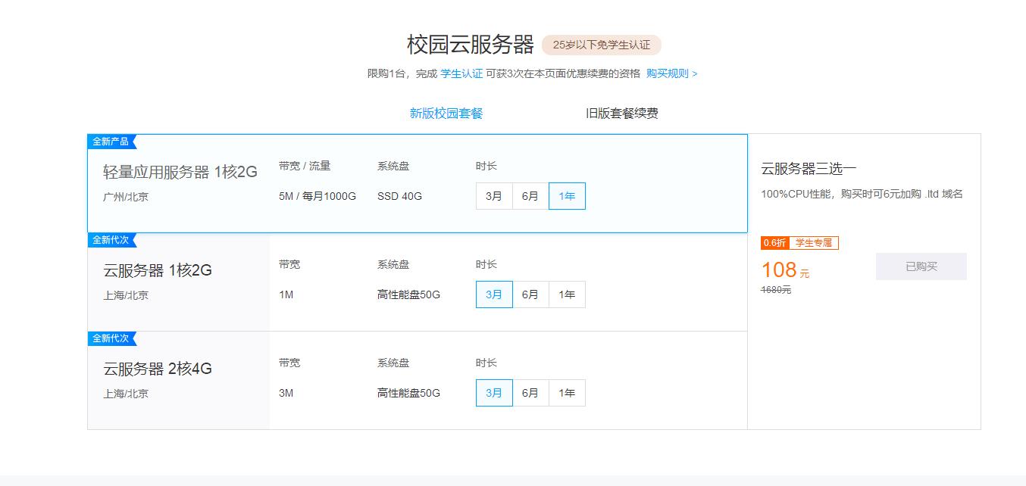View 购买规则 link
The height and width of the screenshot is (486, 1026).
[x=671, y=73]
